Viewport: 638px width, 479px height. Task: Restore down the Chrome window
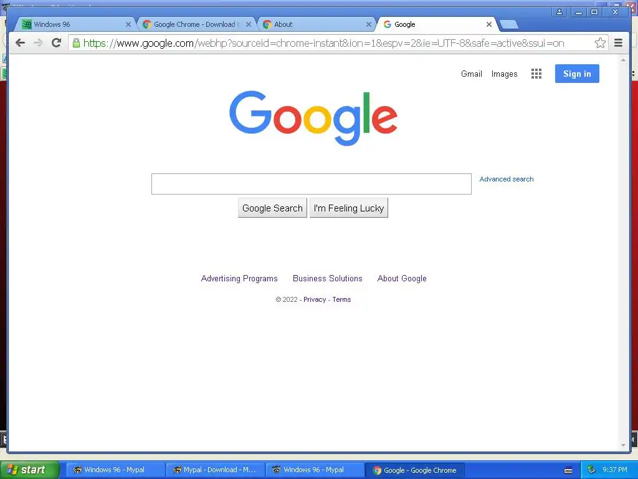coord(594,12)
